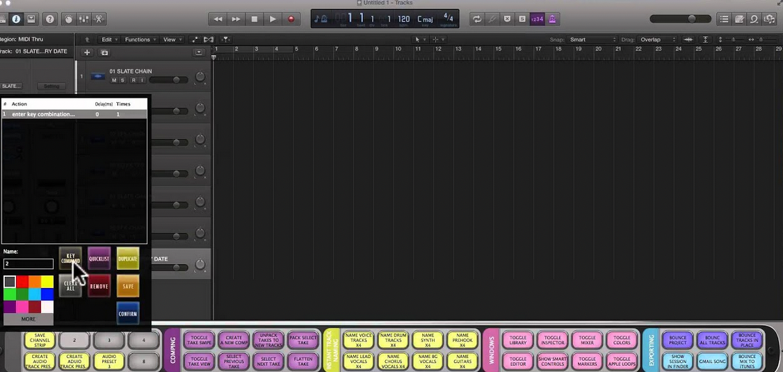Toggle the Metronome click button
783x372 pixels.
coord(552,19)
